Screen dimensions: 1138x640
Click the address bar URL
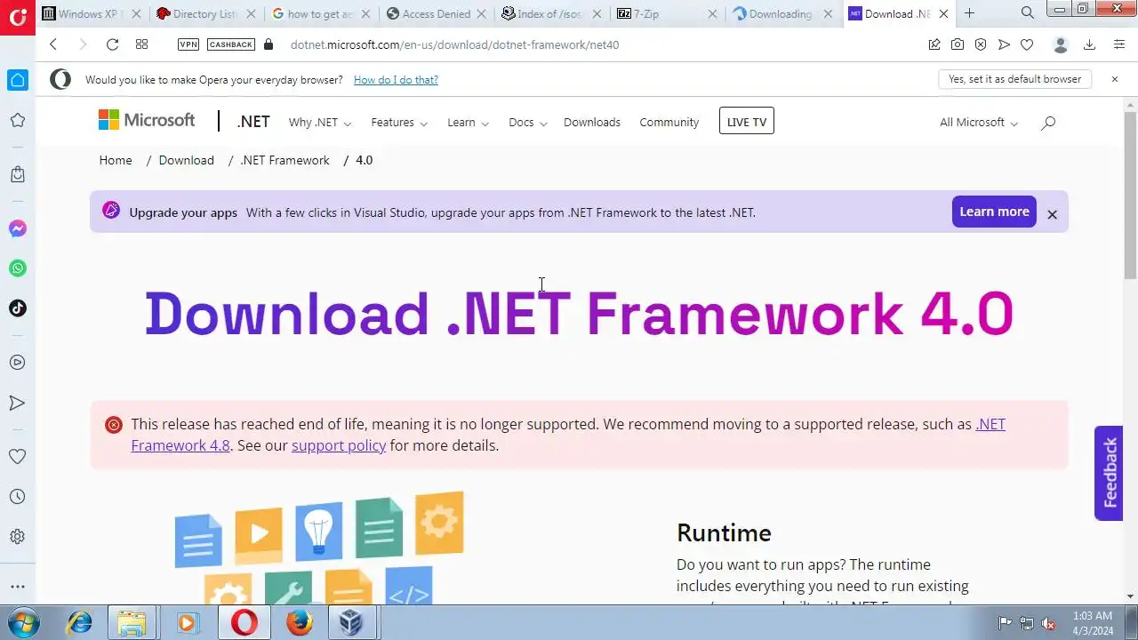(454, 44)
